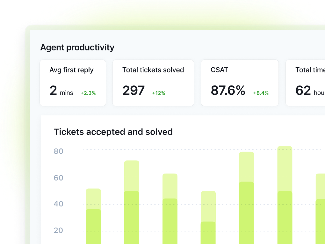This screenshot has height=244, width=325.
Task: Click the +12% growth indicator
Action: [x=158, y=93]
